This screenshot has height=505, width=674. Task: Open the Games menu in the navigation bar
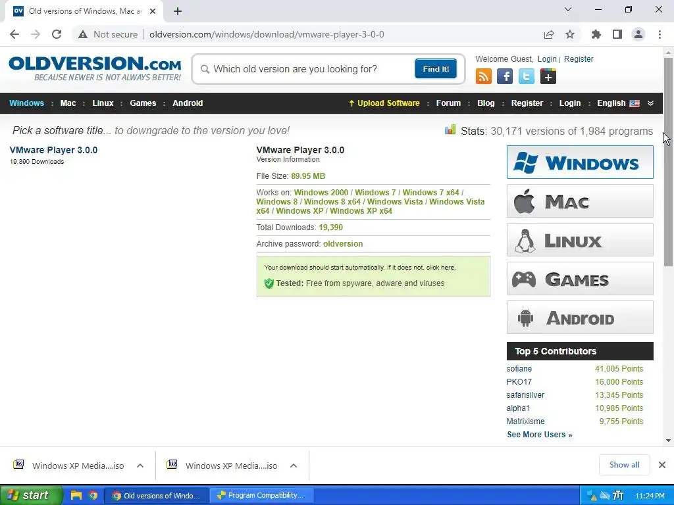(143, 103)
